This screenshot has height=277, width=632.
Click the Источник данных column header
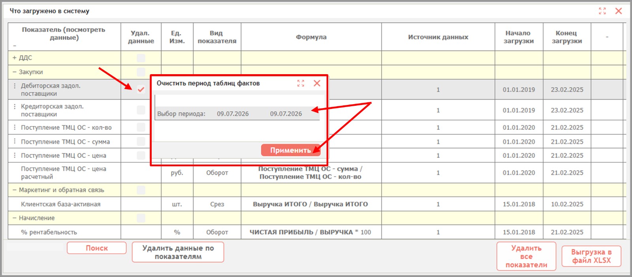tap(438, 37)
